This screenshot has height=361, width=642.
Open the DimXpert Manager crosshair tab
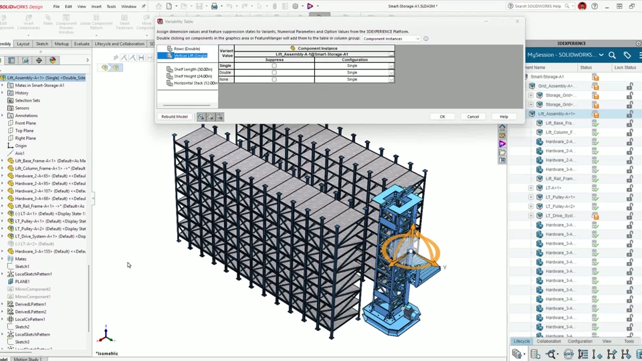39,60
